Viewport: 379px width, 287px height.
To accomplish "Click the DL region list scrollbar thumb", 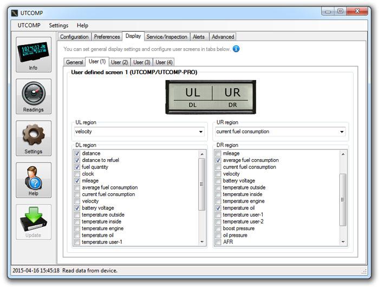I will tap(202, 184).
